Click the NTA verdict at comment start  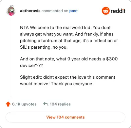(x=24, y=27)
